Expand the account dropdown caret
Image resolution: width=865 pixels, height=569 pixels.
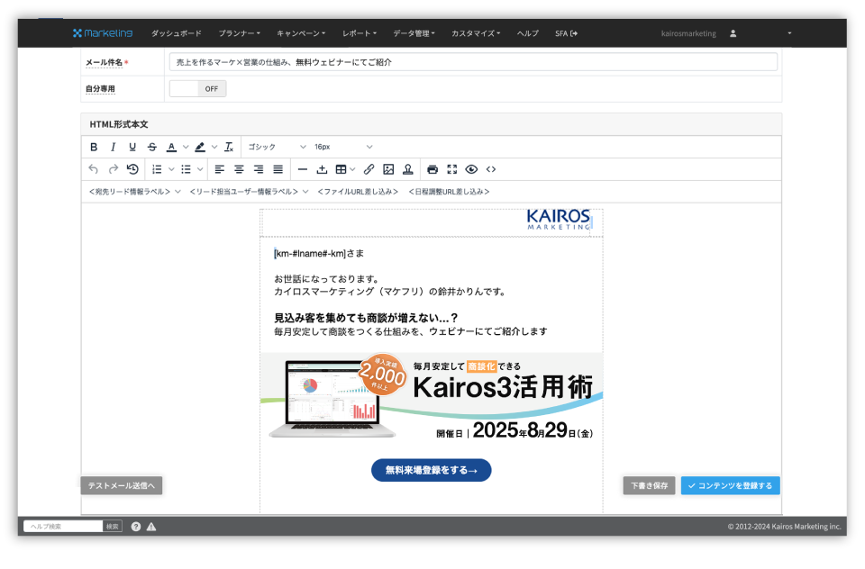coord(789,33)
